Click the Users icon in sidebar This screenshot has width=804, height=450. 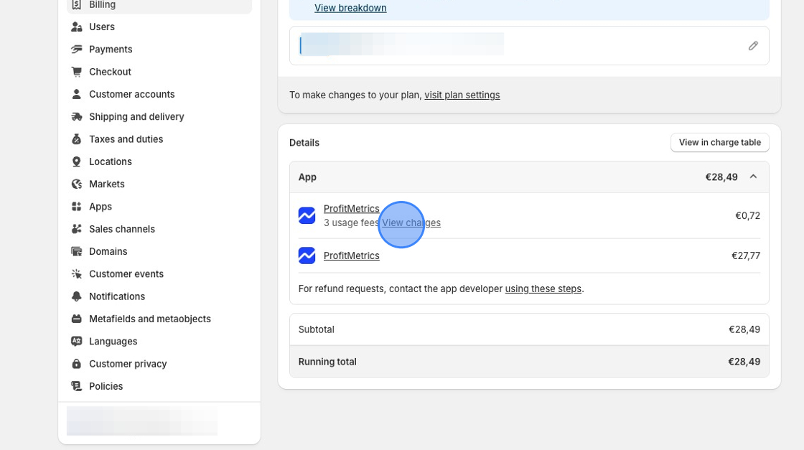tap(76, 27)
